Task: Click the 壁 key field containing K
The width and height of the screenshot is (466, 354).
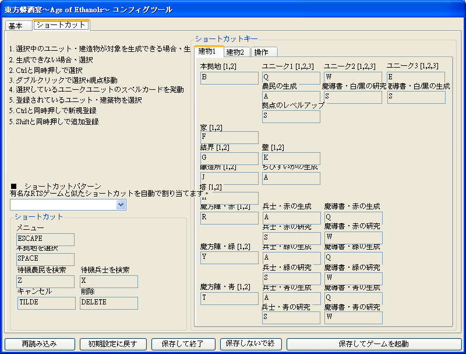Action: (291, 158)
